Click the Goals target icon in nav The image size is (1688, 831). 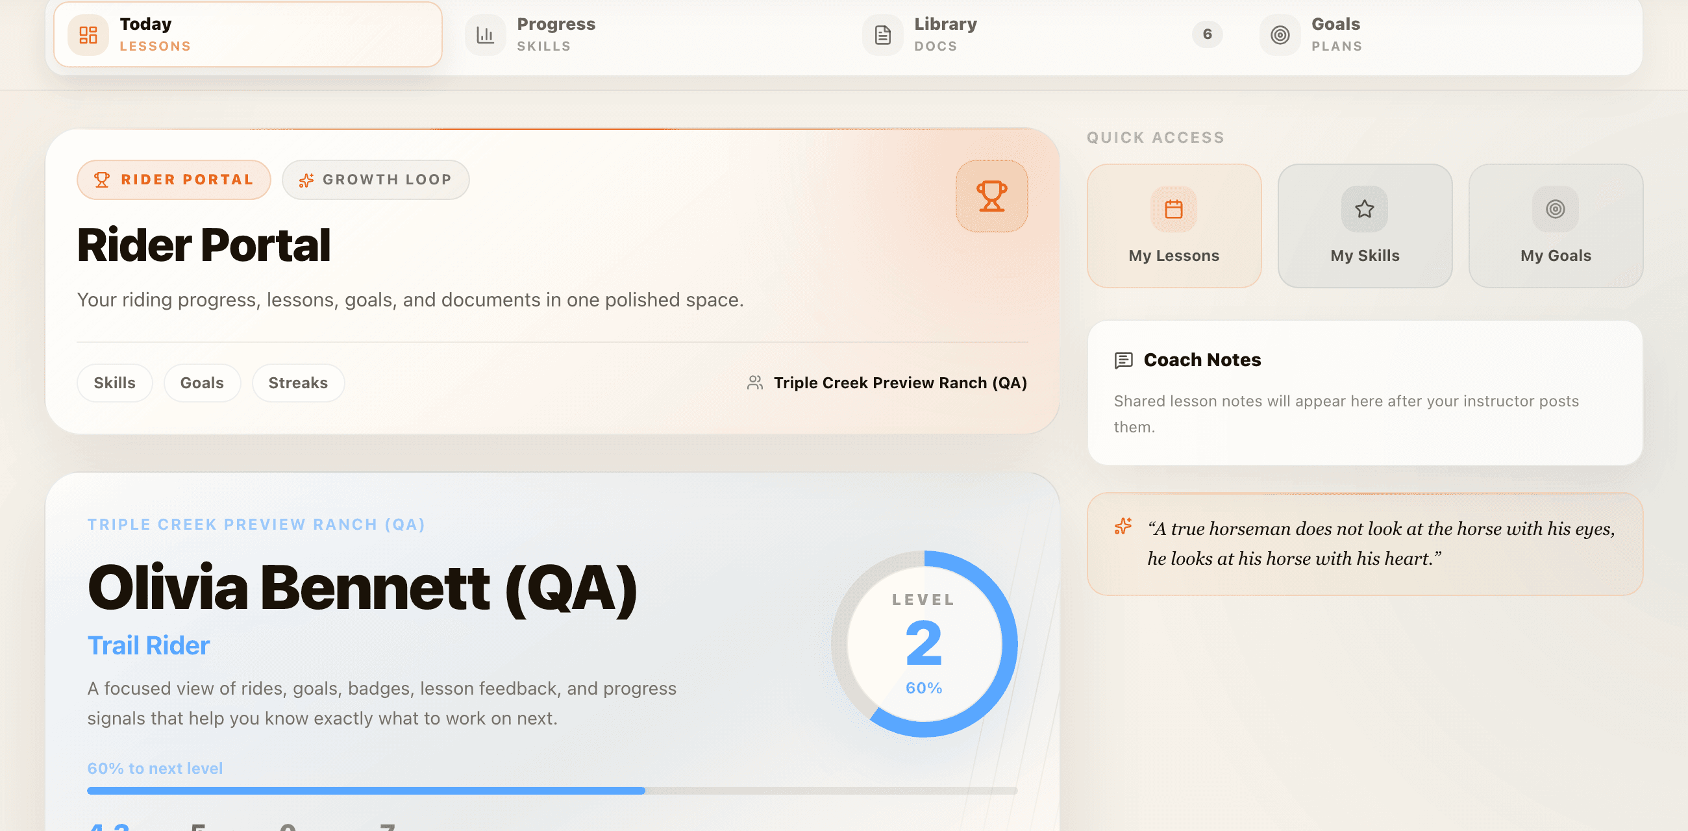pyautogui.click(x=1280, y=35)
